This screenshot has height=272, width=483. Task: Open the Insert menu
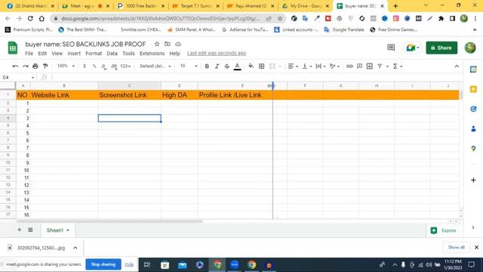point(74,54)
